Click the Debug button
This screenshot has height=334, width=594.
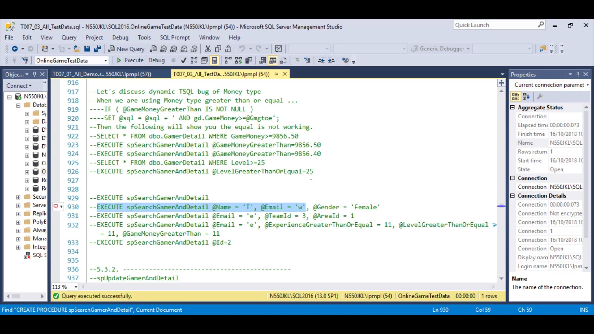click(156, 60)
